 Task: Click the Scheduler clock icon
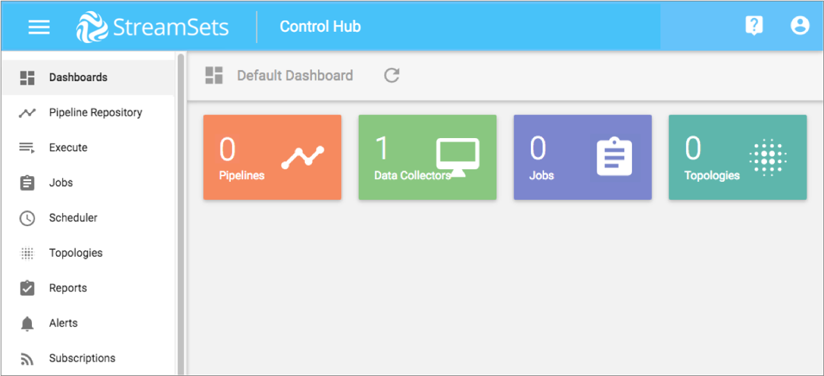pyautogui.click(x=27, y=218)
